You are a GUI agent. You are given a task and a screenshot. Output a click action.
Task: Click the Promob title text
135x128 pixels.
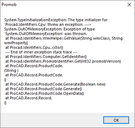(9, 5)
